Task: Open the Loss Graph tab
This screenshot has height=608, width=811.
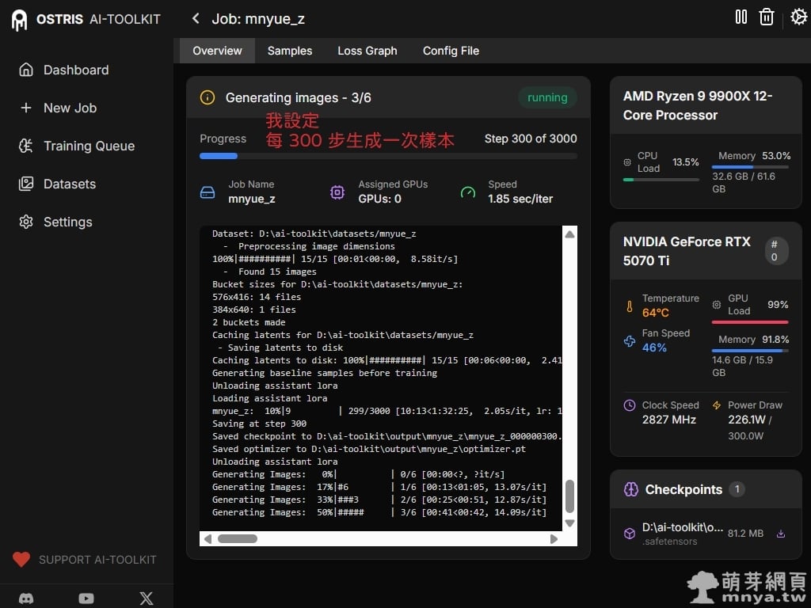Action: point(367,51)
